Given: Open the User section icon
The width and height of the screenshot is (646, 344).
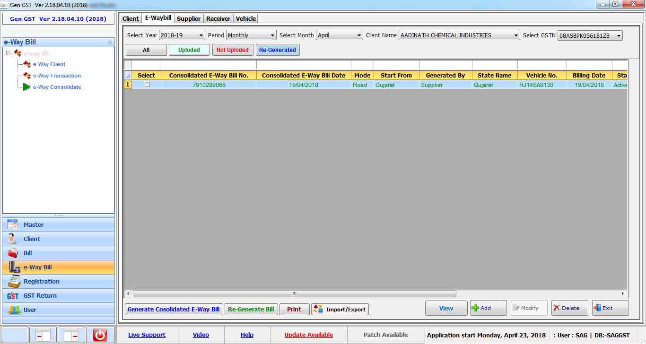Looking at the screenshot, I should (x=14, y=310).
